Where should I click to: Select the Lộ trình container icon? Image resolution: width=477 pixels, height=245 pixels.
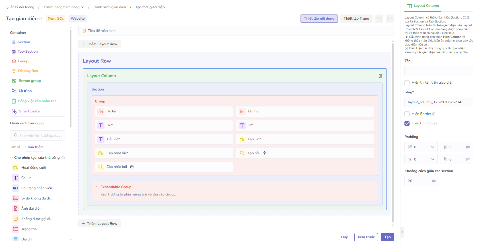pos(14,91)
